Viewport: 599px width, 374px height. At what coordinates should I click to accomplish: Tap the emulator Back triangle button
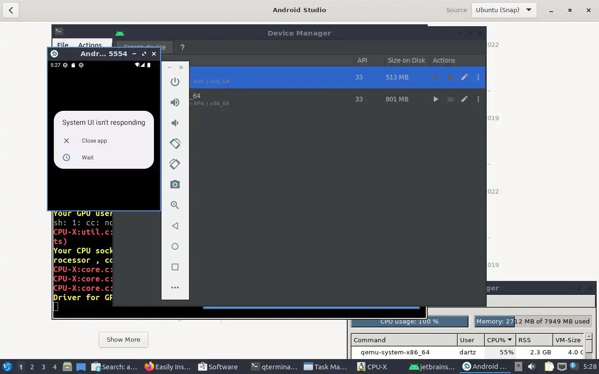click(175, 226)
